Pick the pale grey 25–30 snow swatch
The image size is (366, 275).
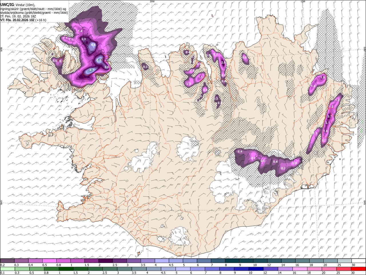coord(344,261)
